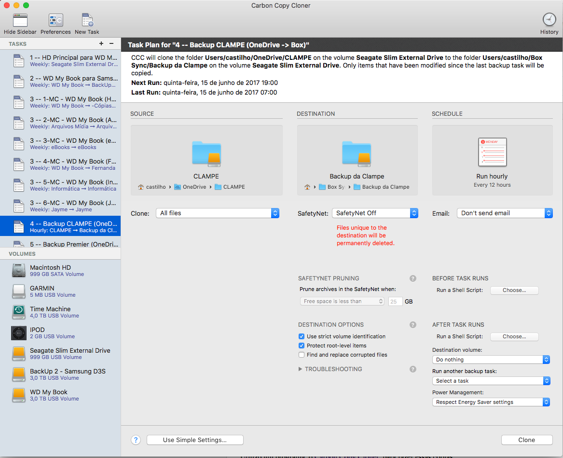Open the History window icon
The image size is (563, 458).
(x=549, y=20)
